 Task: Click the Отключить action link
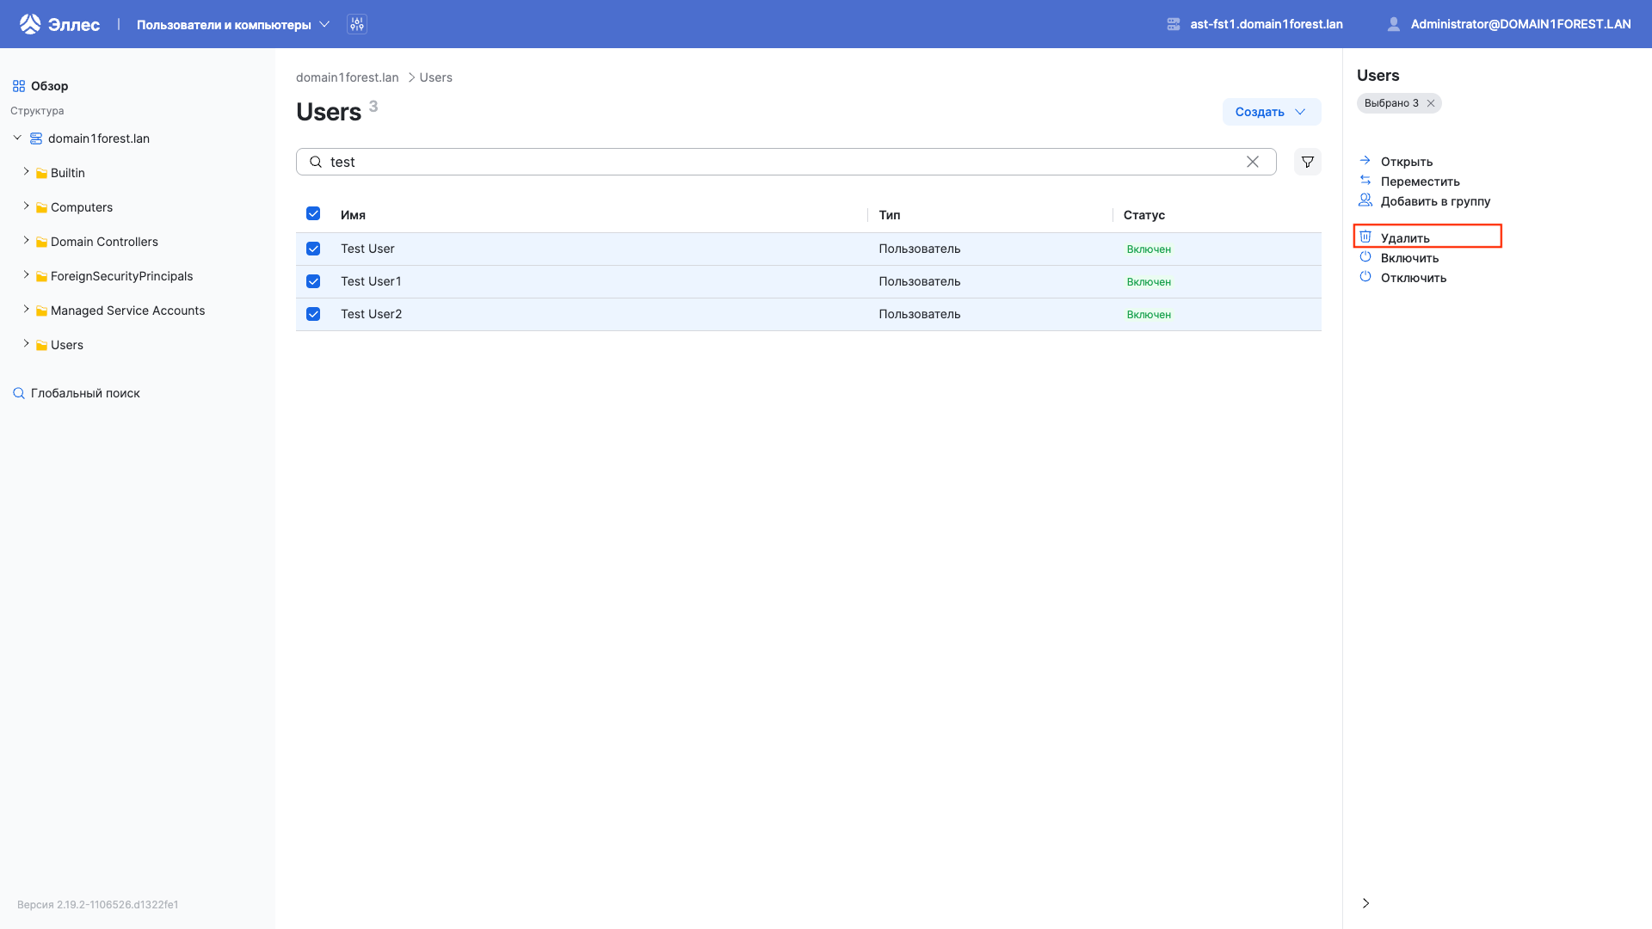1413,277
